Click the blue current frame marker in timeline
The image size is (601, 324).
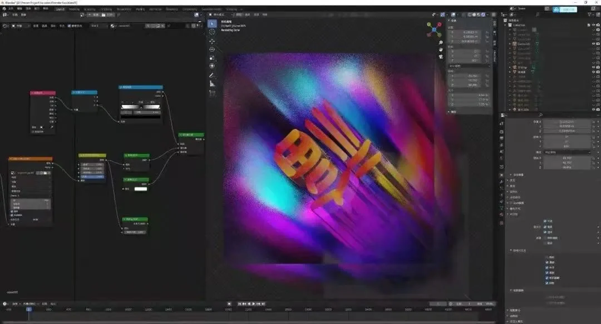[x=28, y=309]
